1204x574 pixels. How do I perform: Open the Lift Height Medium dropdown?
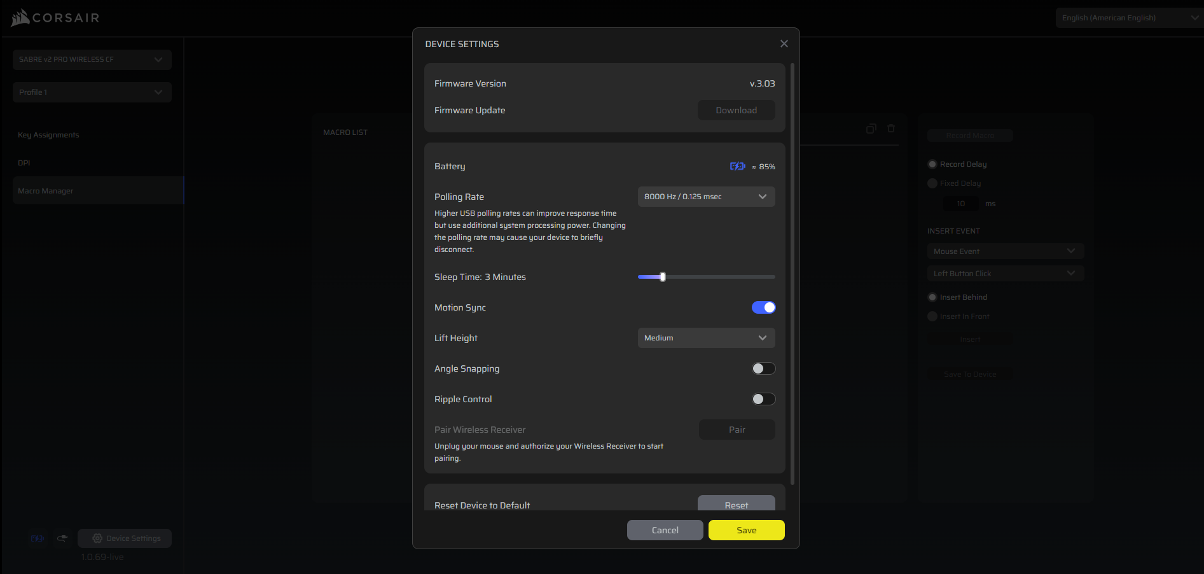(x=706, y=338)
